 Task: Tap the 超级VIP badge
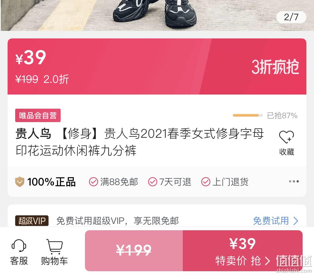tap(32, 221)
